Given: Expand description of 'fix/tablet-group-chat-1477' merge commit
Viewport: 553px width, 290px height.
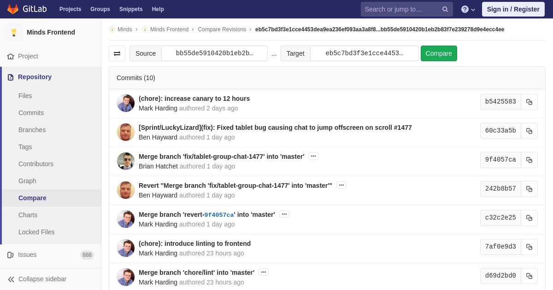Looking at the screenshot, I should pyautogui.click(x=313, y=157).
